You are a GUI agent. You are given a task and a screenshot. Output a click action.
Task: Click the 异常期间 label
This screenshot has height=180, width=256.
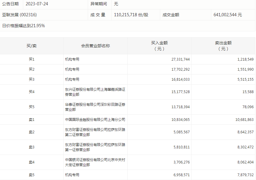pos(99,4)
